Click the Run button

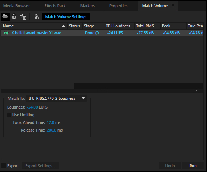193,166
